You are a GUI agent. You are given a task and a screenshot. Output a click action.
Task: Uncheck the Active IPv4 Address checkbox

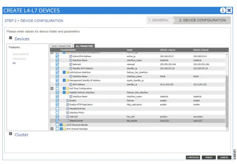pyautogui.click(x=57, y=56)
